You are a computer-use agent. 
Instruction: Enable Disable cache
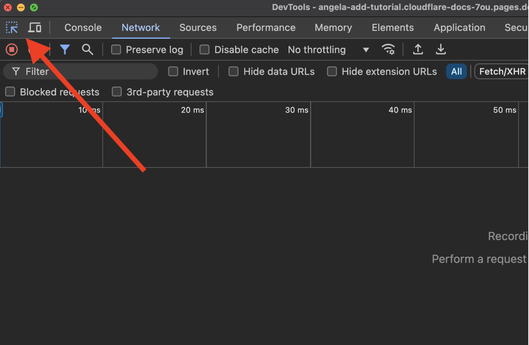(204, 50)
